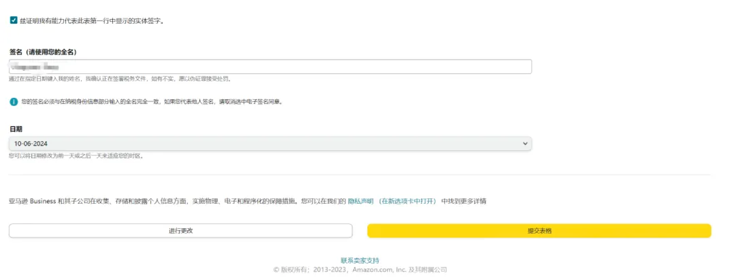Click the checkbox label text about 实体签字
Viewport: 735px width, 280px height.
[x=92, y=21]
